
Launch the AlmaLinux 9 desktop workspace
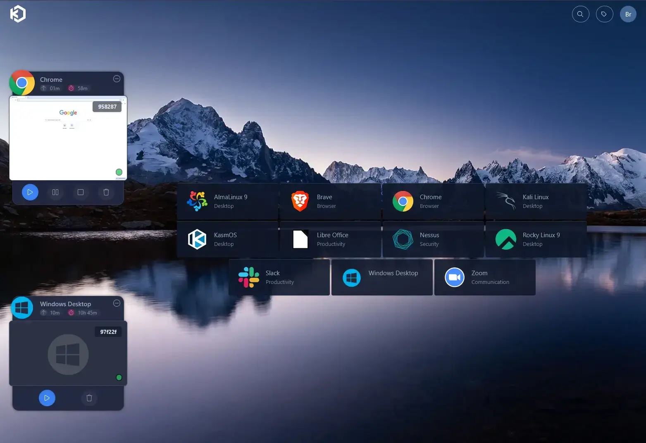pos(228,201)
